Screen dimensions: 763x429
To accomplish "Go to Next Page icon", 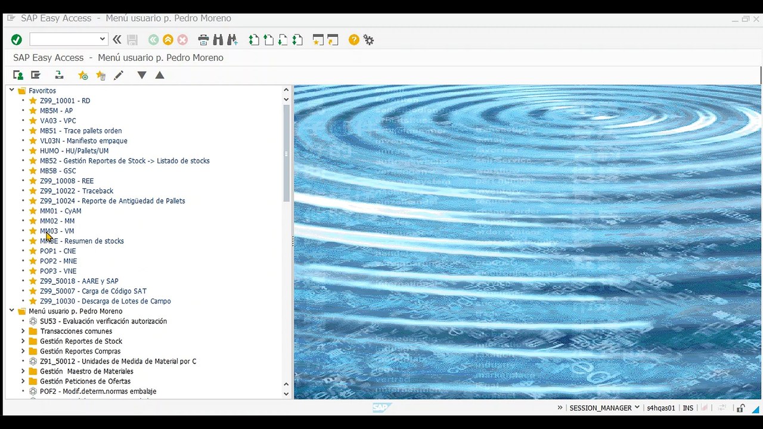I will (x=283, y=40).
